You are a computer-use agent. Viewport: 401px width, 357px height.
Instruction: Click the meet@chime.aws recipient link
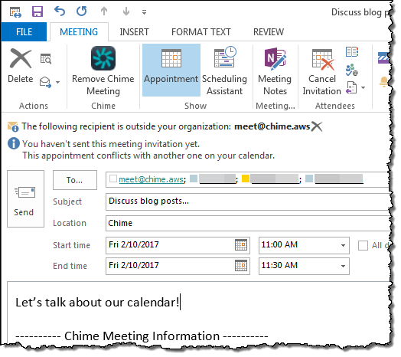(152, 179)
